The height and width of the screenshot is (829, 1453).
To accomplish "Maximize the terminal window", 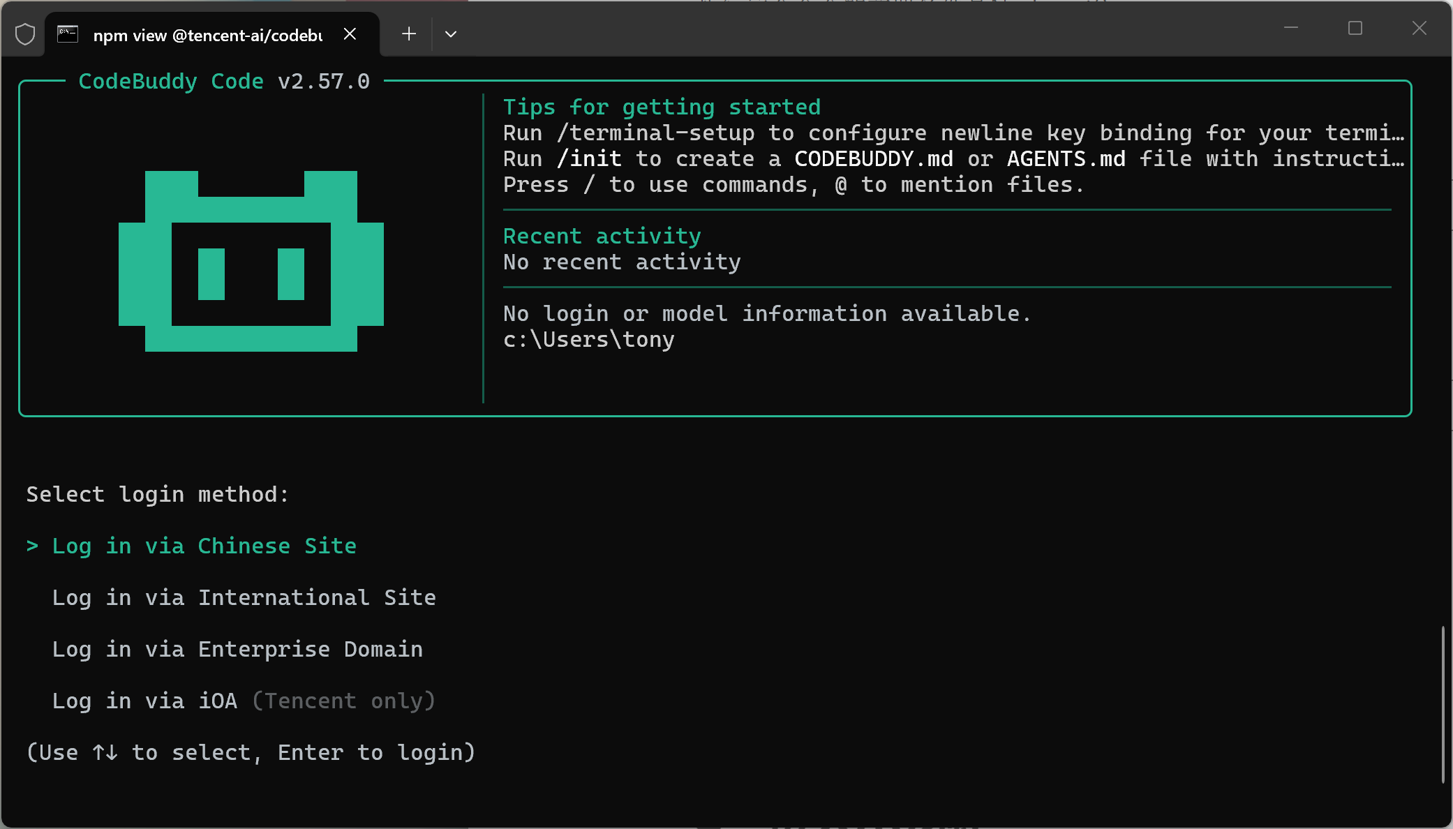I will [1355, 29].
